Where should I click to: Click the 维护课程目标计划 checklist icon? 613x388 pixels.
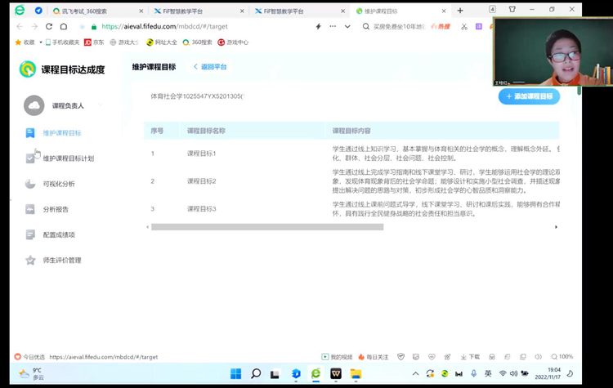(30, 158)
